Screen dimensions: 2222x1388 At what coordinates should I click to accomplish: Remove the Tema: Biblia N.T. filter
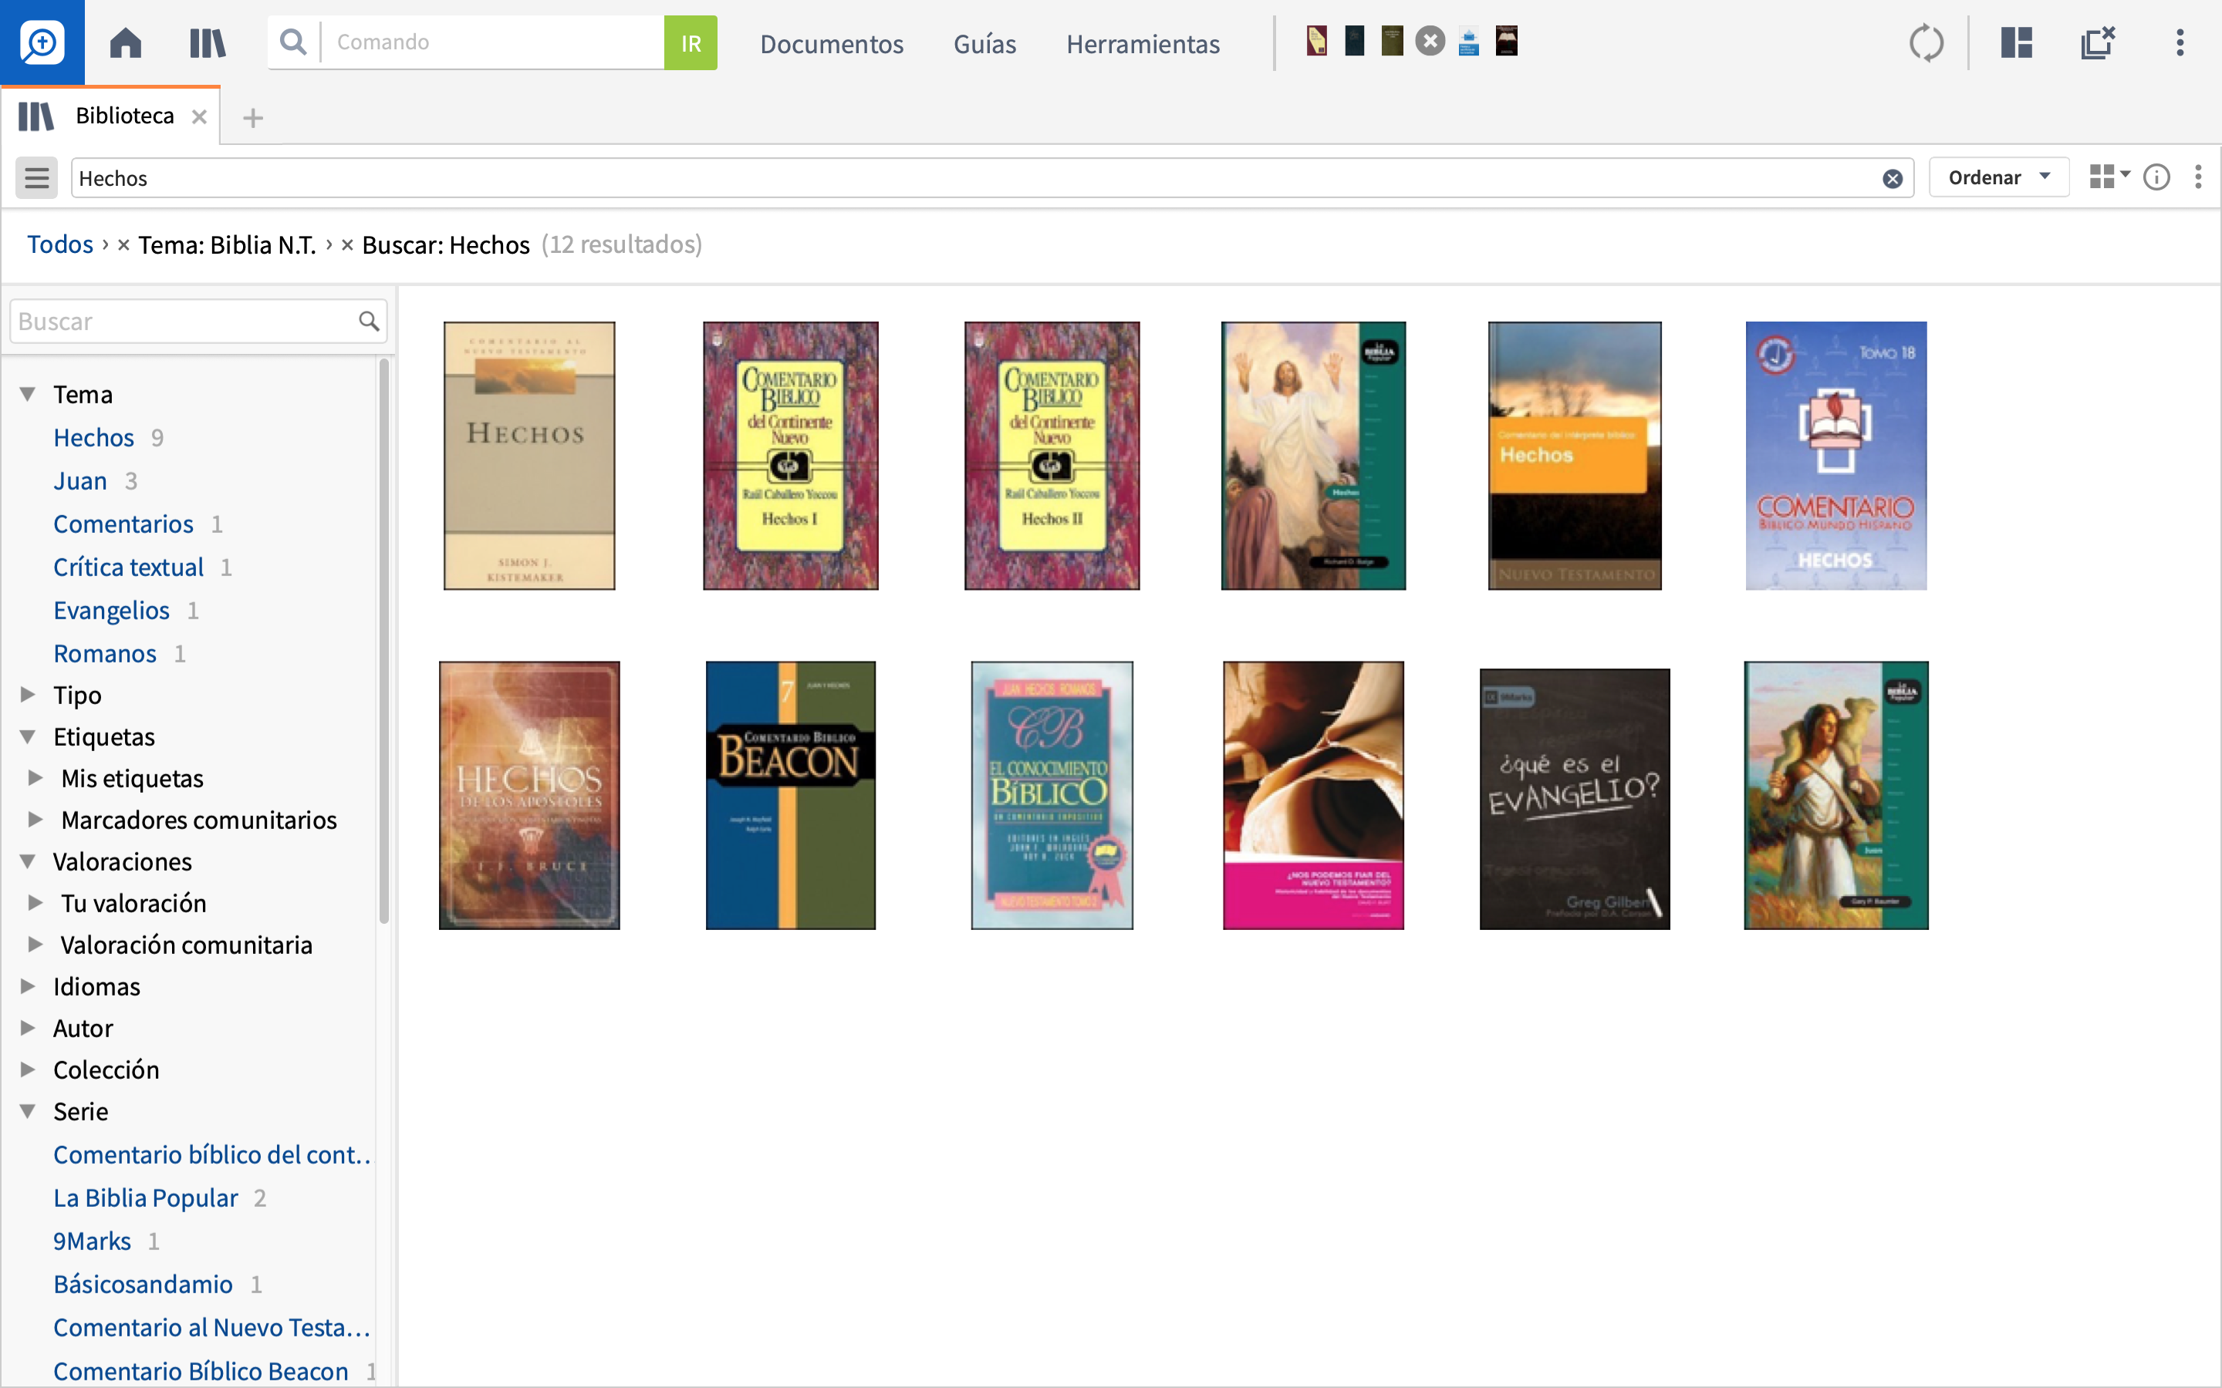click(123, 245)
